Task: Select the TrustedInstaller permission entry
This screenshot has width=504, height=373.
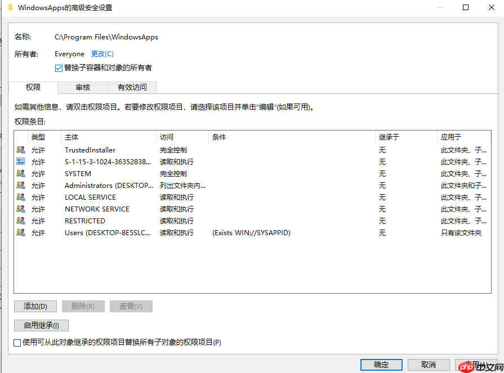Action: point(252,150)
